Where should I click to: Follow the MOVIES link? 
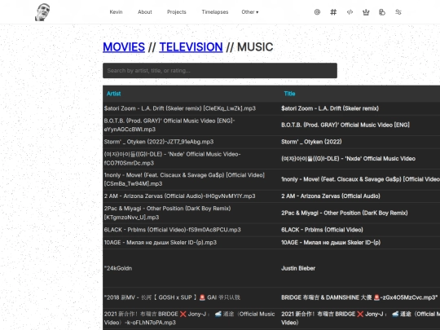tap(124, 47)
